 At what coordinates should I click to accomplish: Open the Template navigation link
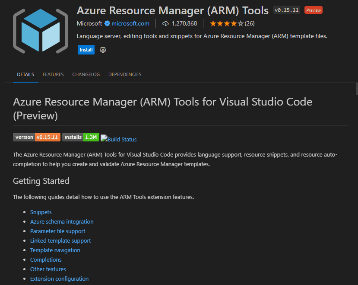pyautogui.click(x=55, y=250)
